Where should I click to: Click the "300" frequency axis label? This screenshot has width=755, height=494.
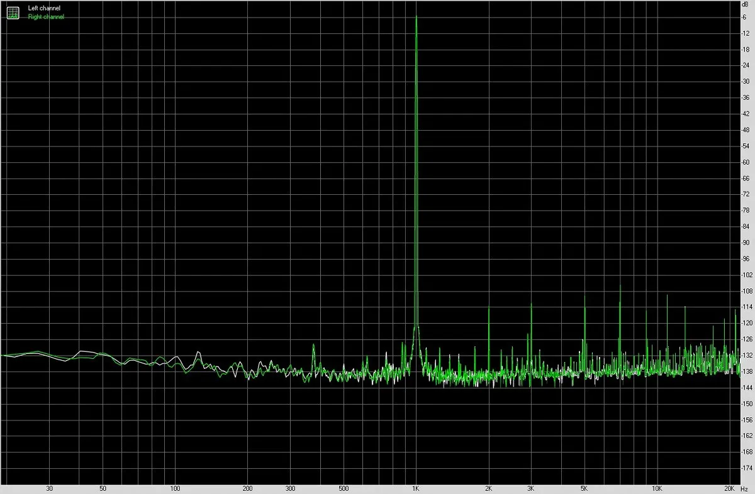pos(290,488)
